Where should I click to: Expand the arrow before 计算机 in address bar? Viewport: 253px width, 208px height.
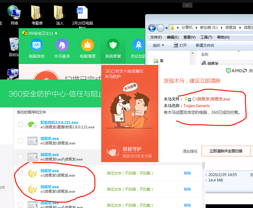(178, 27)
